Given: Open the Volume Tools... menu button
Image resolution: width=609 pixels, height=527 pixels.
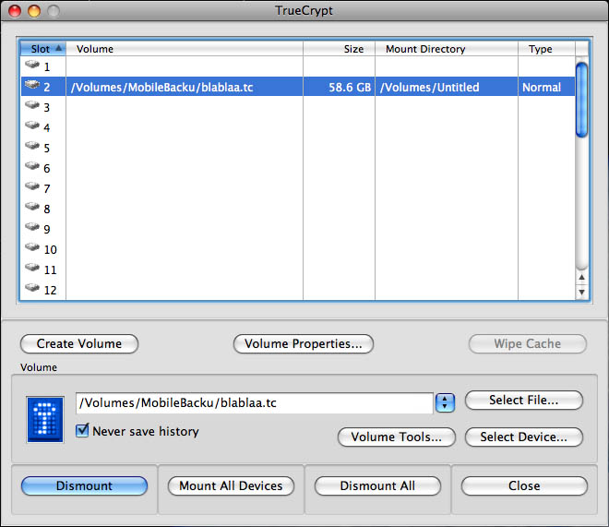Looking at the screenshot, I should [x=397, y=437].
